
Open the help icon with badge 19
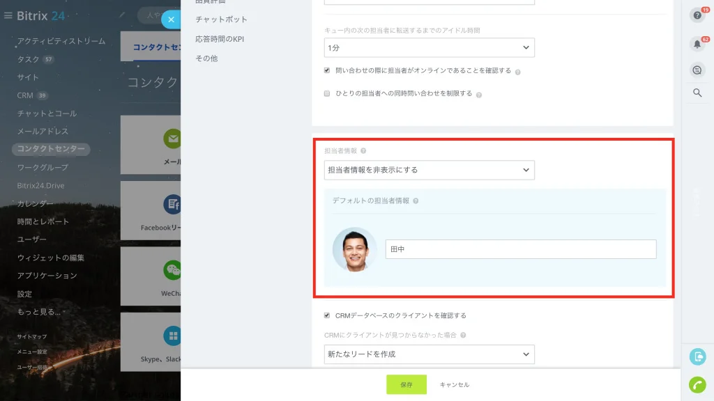[697, 15]
